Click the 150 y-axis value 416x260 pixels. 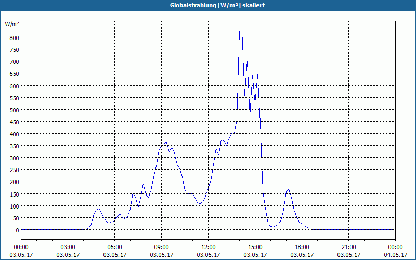[x=15, y=194]
